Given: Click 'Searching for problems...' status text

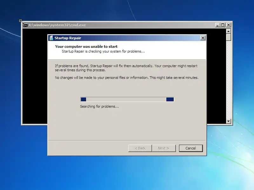Looking at the screenshot, I should pyautogui.click(x=99, y=106).
